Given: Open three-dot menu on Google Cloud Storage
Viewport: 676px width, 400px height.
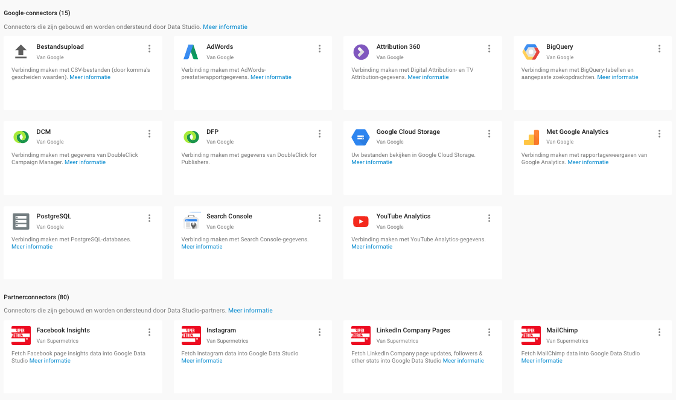Looking at the screenshot, I should [x=489, y=133].
